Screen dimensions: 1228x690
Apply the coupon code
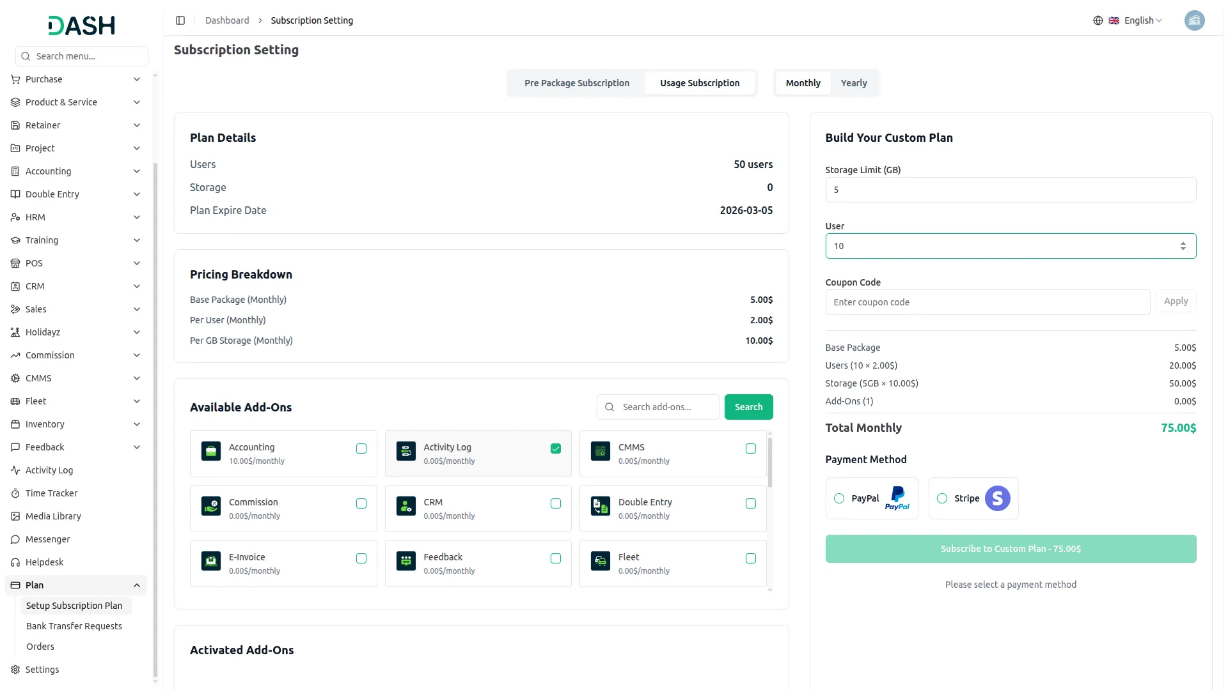click(1176, 301)
